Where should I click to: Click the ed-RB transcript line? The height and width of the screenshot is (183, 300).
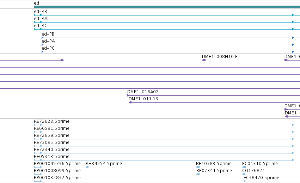(x=167, y=15)
